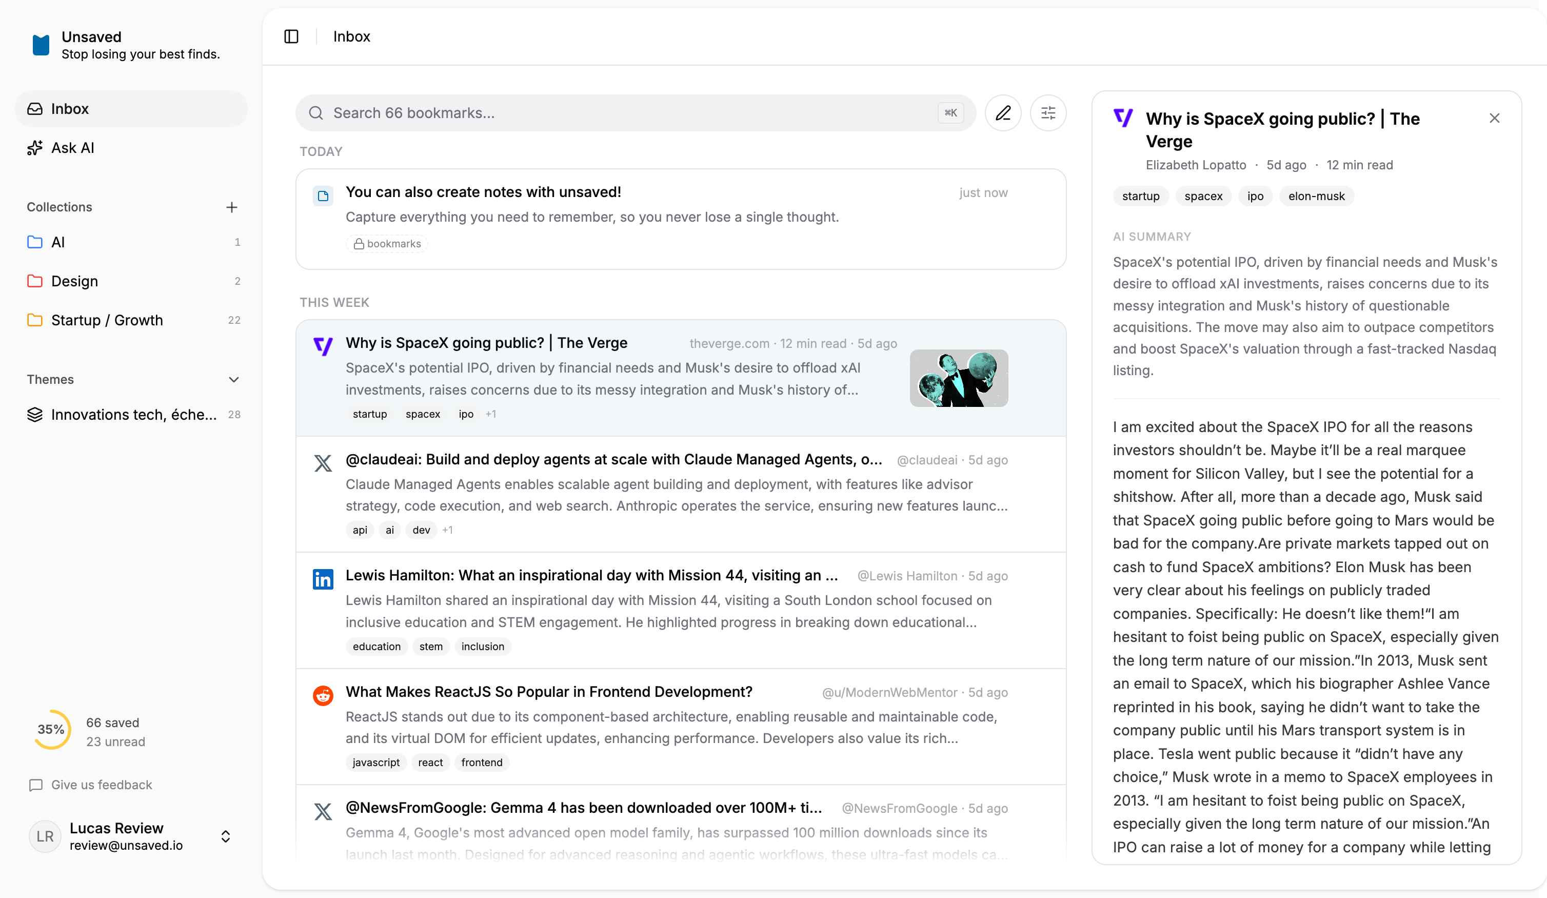Viewport: 1547px width, 898px height.
Task: Select the startup tag in list item
Action: tap(369, 415)
